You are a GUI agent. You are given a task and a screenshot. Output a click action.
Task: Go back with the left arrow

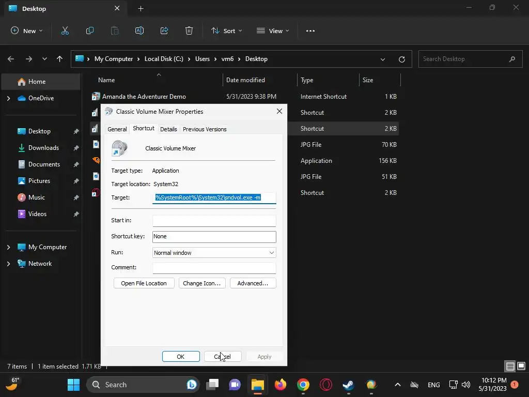11,59
